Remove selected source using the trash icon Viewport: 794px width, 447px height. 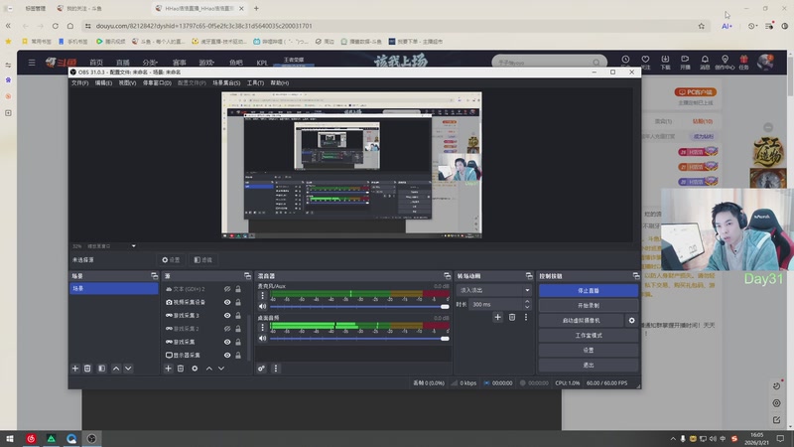tap(181, 369)
